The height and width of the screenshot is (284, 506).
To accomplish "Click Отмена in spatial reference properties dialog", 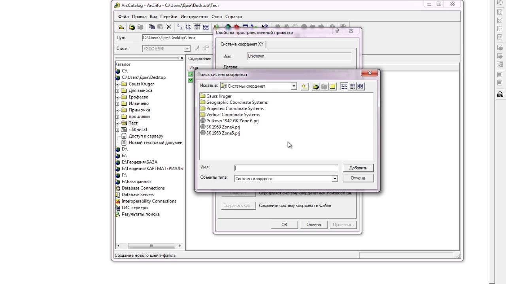I will click(313, 224).
